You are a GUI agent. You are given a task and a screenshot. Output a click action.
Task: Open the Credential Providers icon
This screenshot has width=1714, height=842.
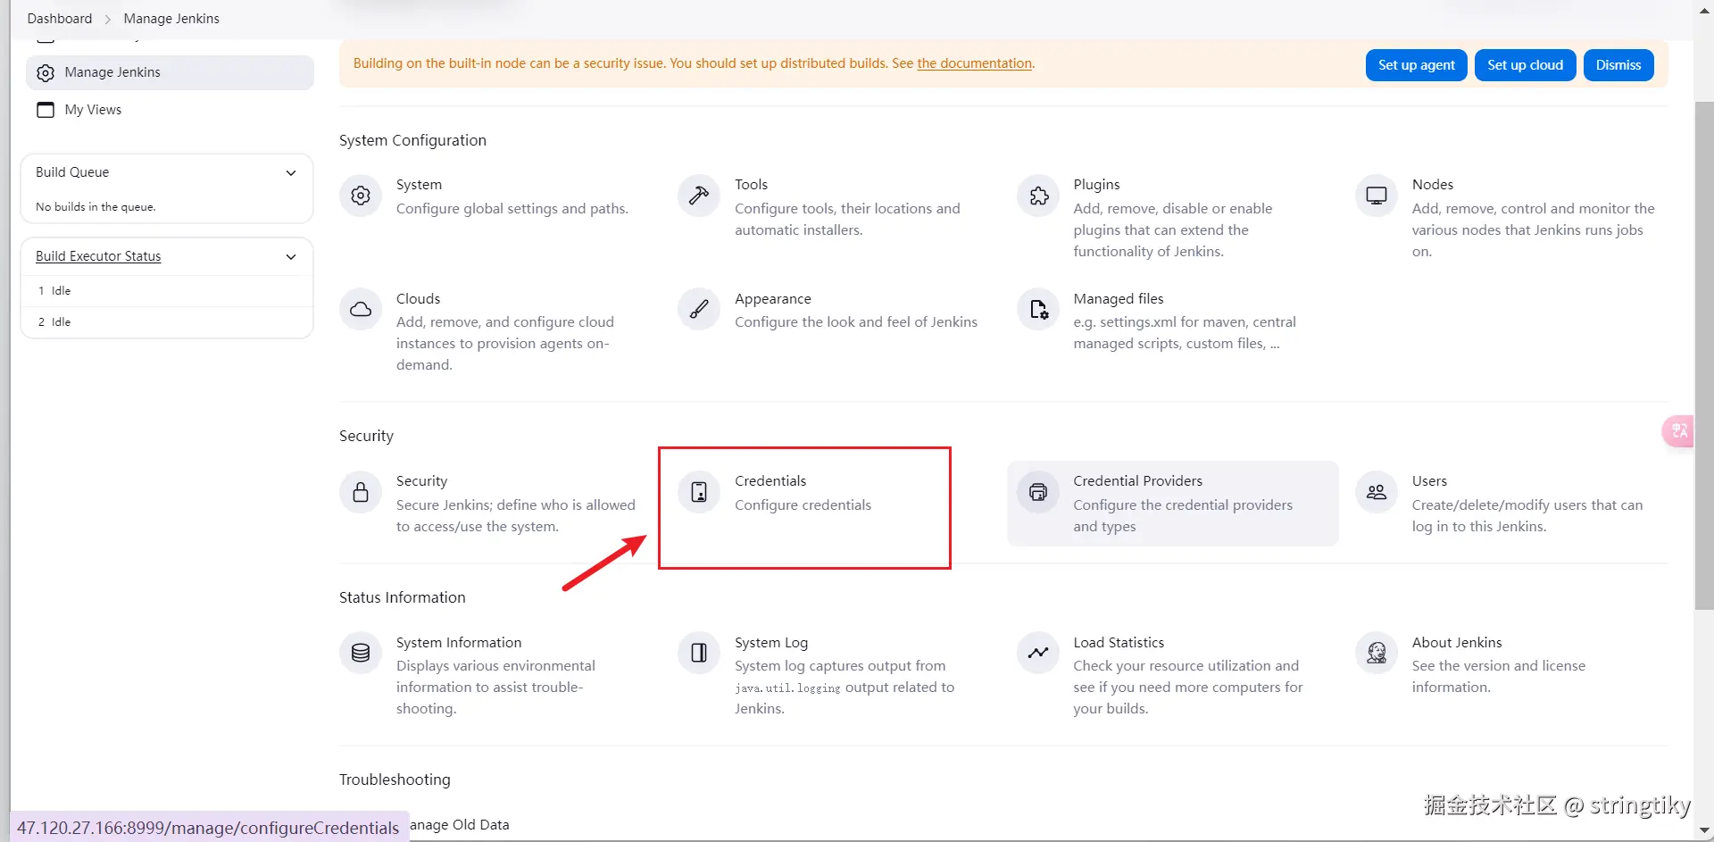tap(1038, 492)
